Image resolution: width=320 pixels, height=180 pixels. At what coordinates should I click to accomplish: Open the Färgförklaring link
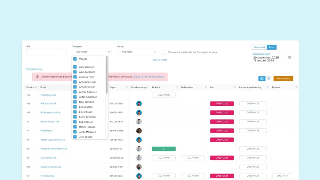[x=34, y=69]
